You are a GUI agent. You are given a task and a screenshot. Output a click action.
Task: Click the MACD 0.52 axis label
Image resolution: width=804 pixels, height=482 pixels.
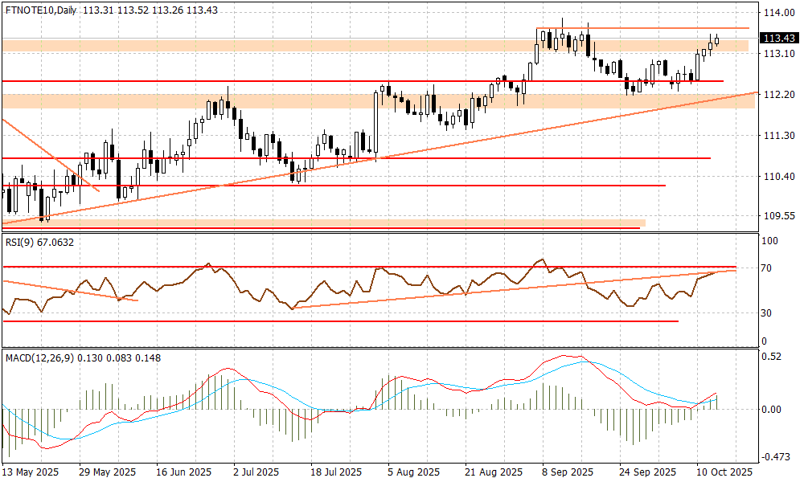(772, 357)
